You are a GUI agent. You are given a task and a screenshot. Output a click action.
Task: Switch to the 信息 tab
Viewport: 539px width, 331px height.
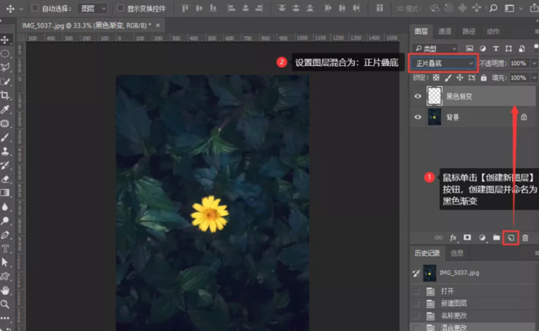[x=457, y=253]
